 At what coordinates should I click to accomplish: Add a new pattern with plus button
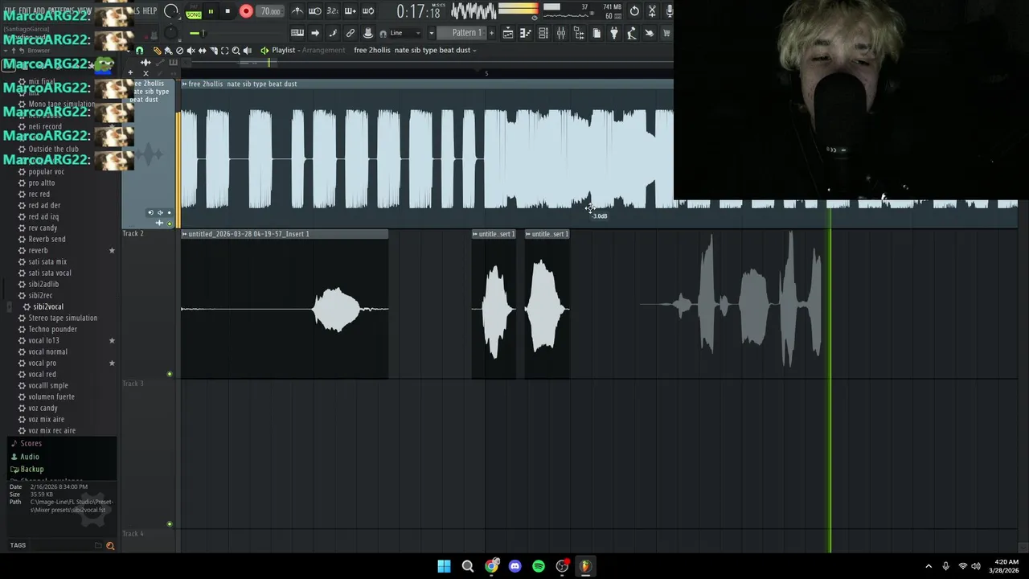(x=491, y=33)
